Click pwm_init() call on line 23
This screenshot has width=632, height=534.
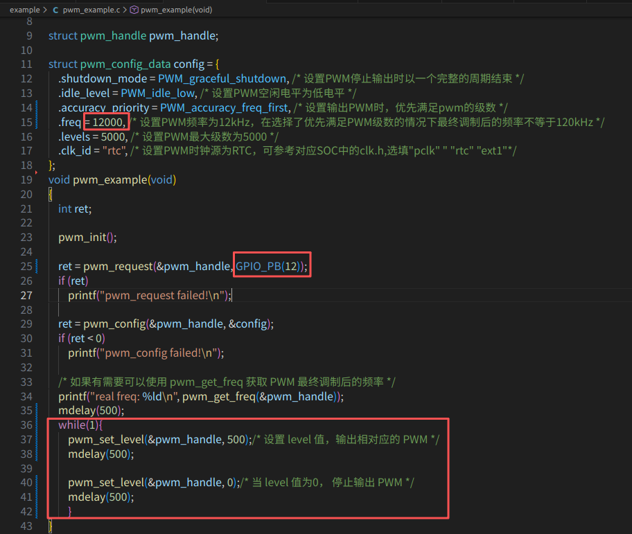87,237
